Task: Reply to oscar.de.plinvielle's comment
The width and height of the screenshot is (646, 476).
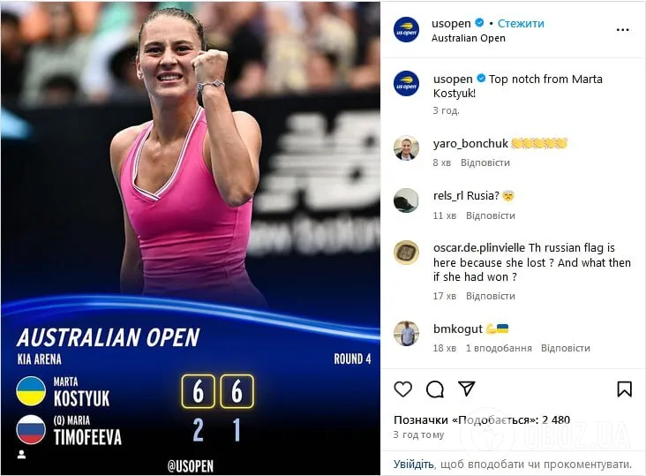Action: point(491,296)
